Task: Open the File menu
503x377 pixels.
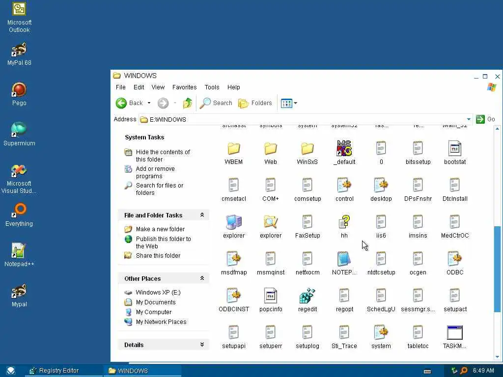Action: point(121,87)
